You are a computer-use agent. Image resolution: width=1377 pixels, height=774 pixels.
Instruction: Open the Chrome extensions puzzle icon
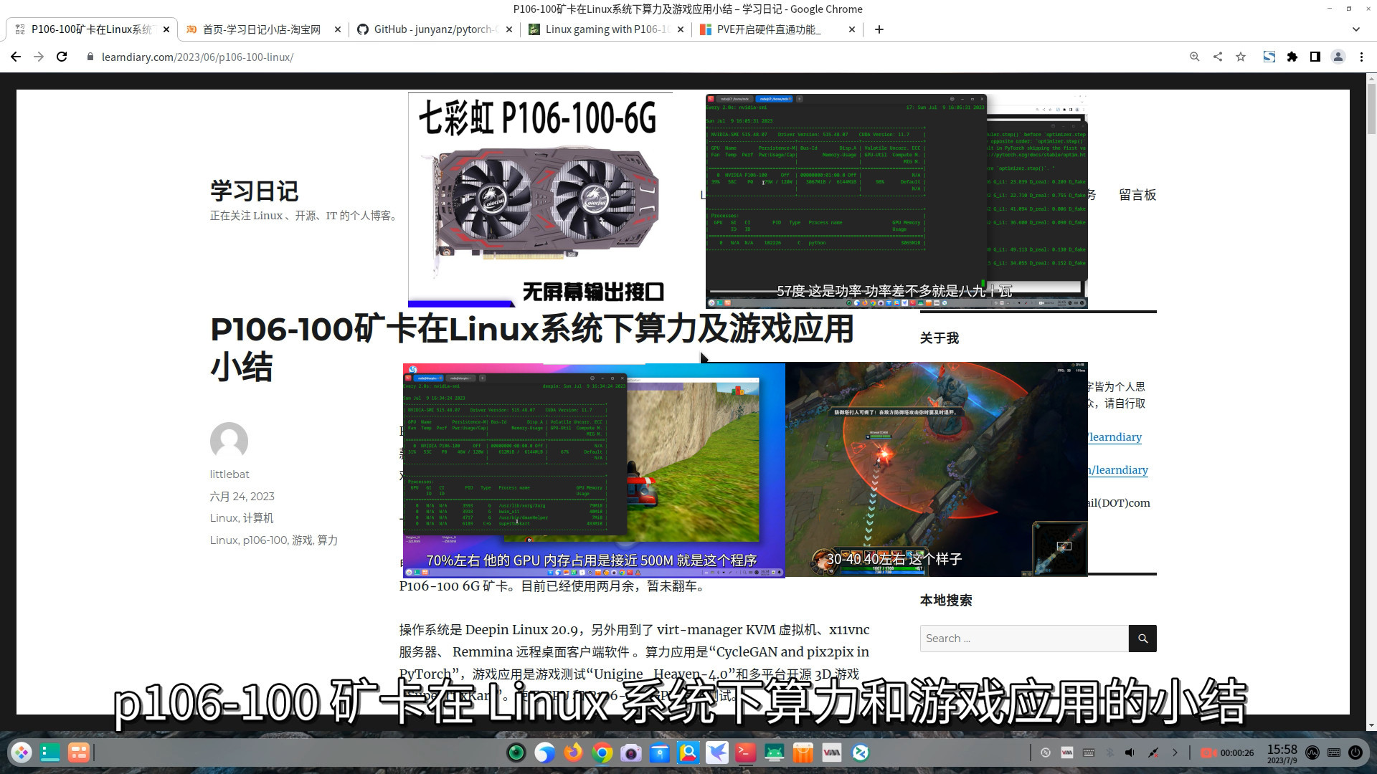pos(1293,57)
